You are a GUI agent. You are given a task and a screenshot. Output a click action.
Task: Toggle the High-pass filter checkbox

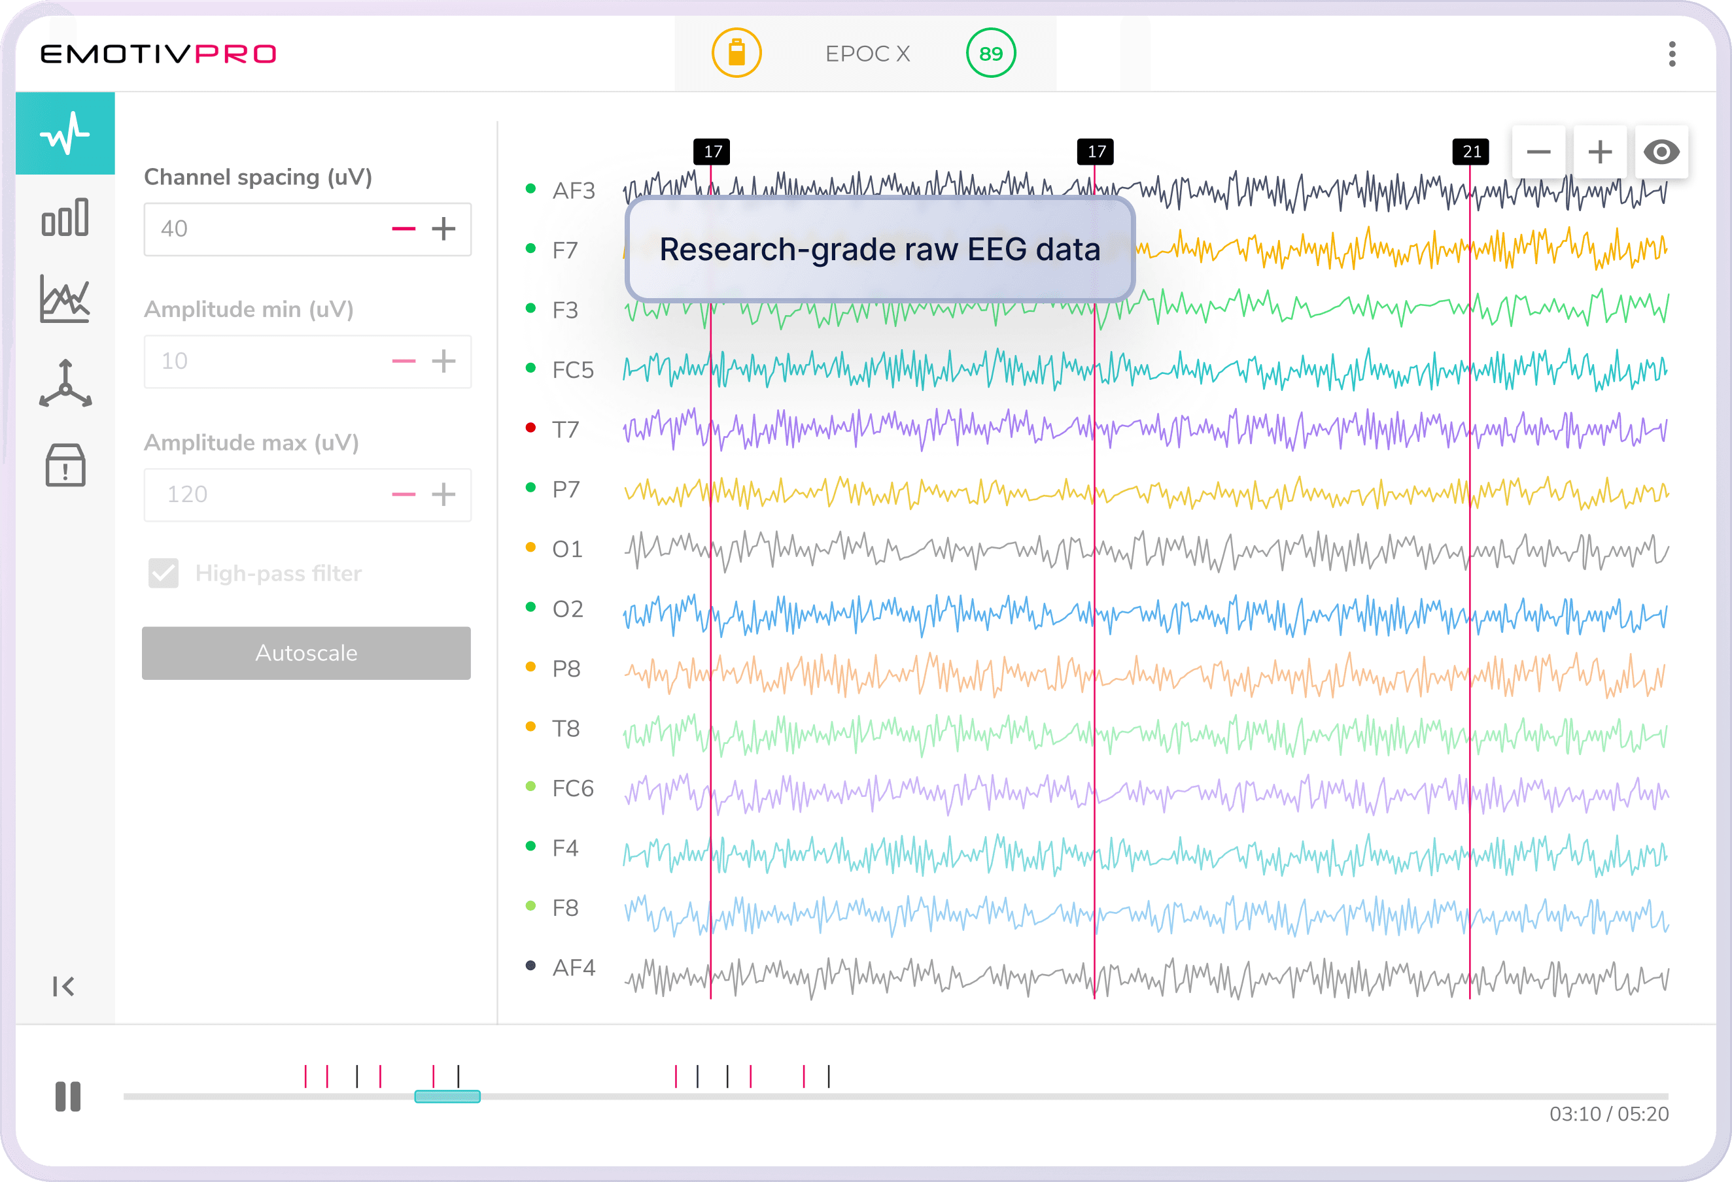(164, 573)
